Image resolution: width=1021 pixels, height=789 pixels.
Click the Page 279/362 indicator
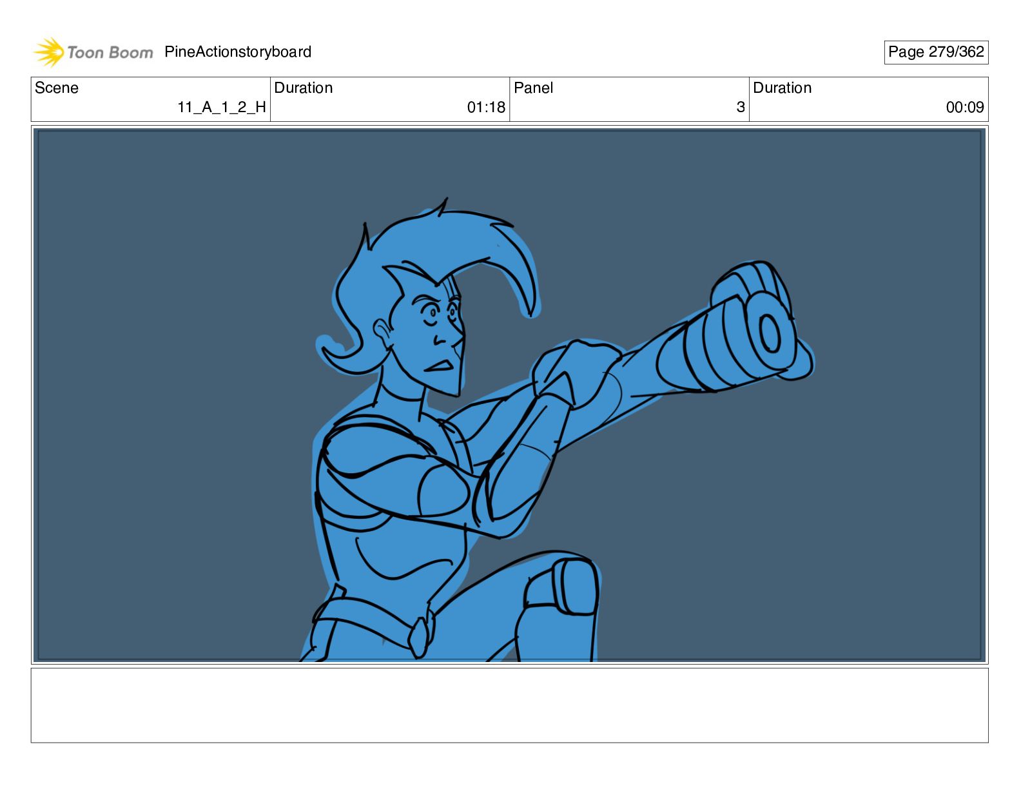pyautogui.click(x=936, y=52)
